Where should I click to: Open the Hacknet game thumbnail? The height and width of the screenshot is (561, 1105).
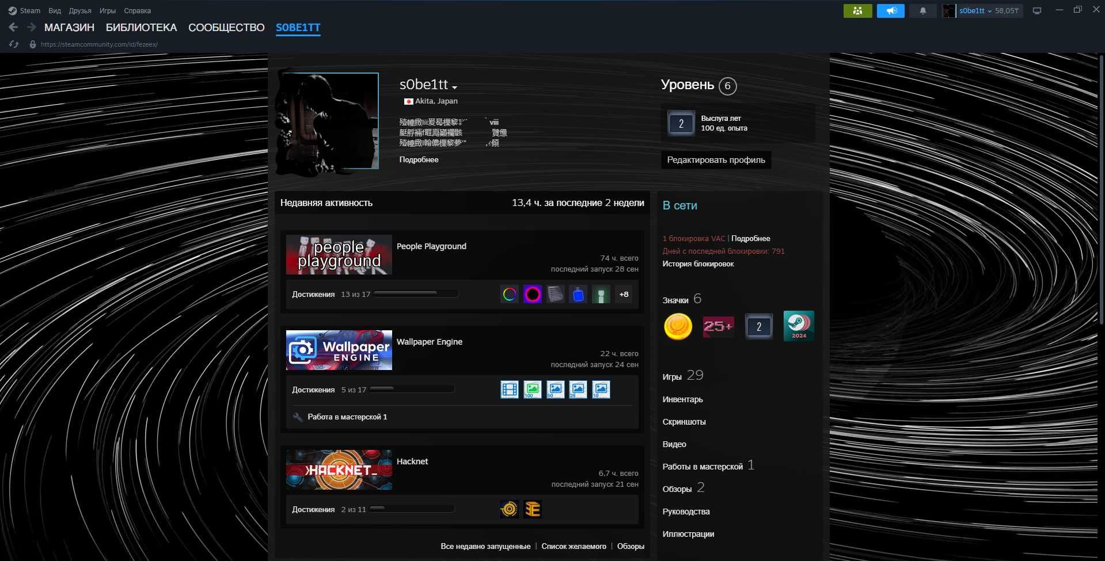click(x=339, y=470)
